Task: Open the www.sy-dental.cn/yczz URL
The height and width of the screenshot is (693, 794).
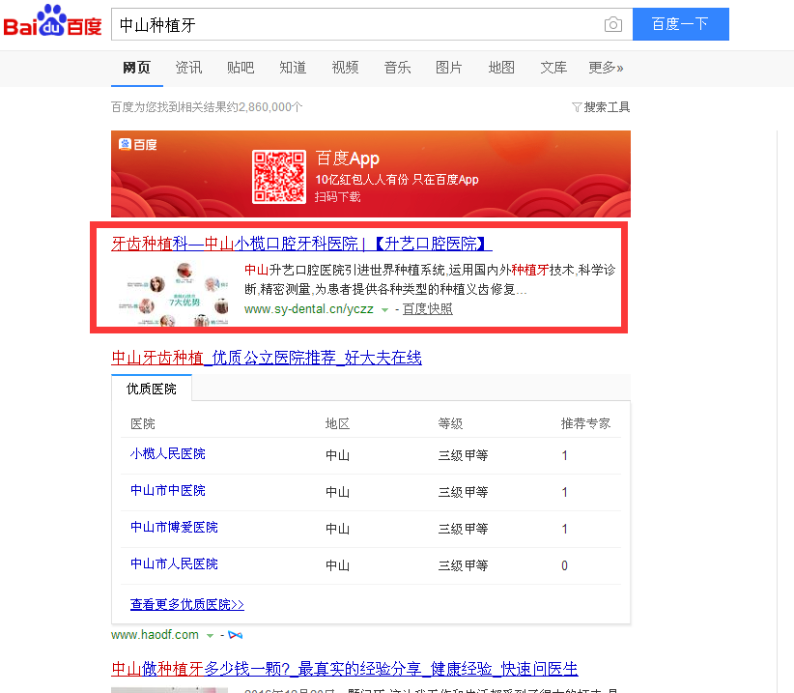Action: click(309, 309)
